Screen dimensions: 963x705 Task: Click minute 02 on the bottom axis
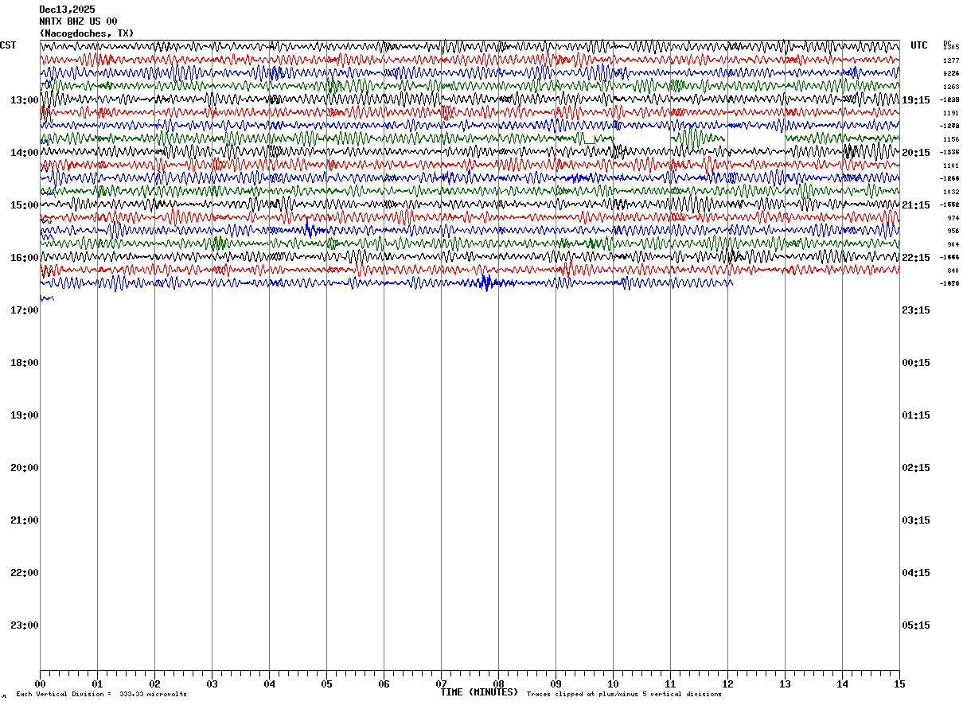pos(154,684)
